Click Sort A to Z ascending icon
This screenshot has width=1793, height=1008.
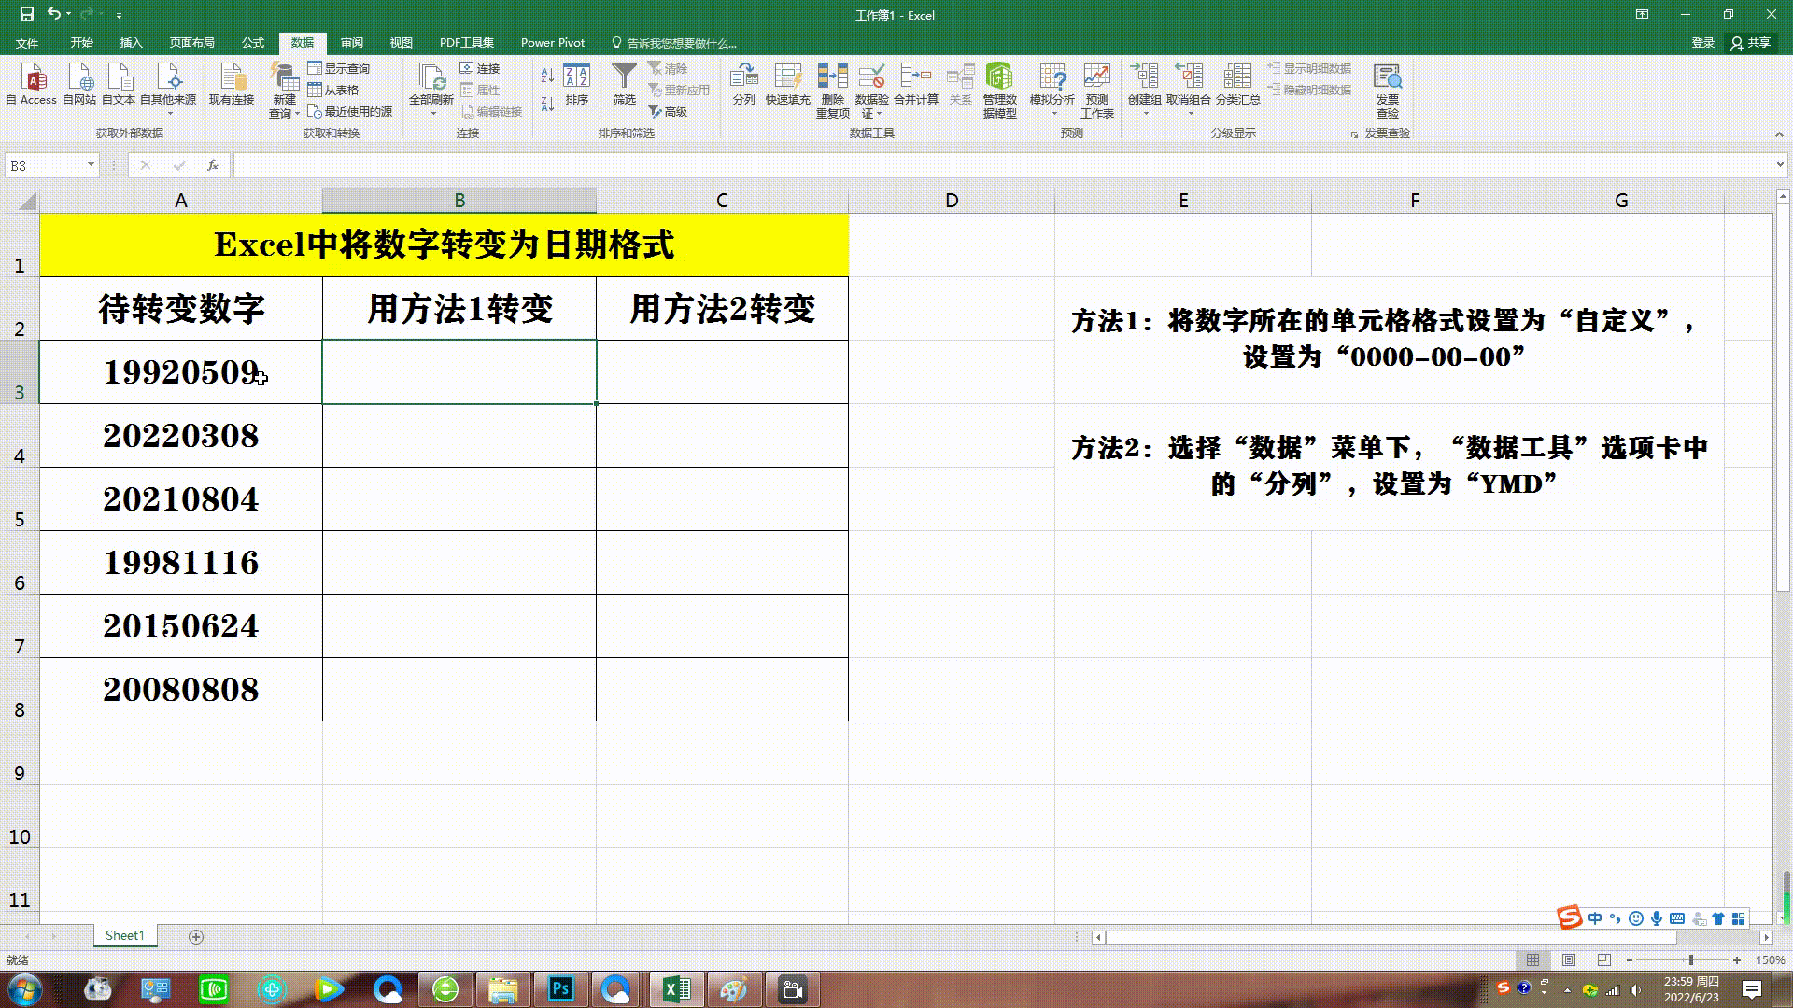click(547, 75)
